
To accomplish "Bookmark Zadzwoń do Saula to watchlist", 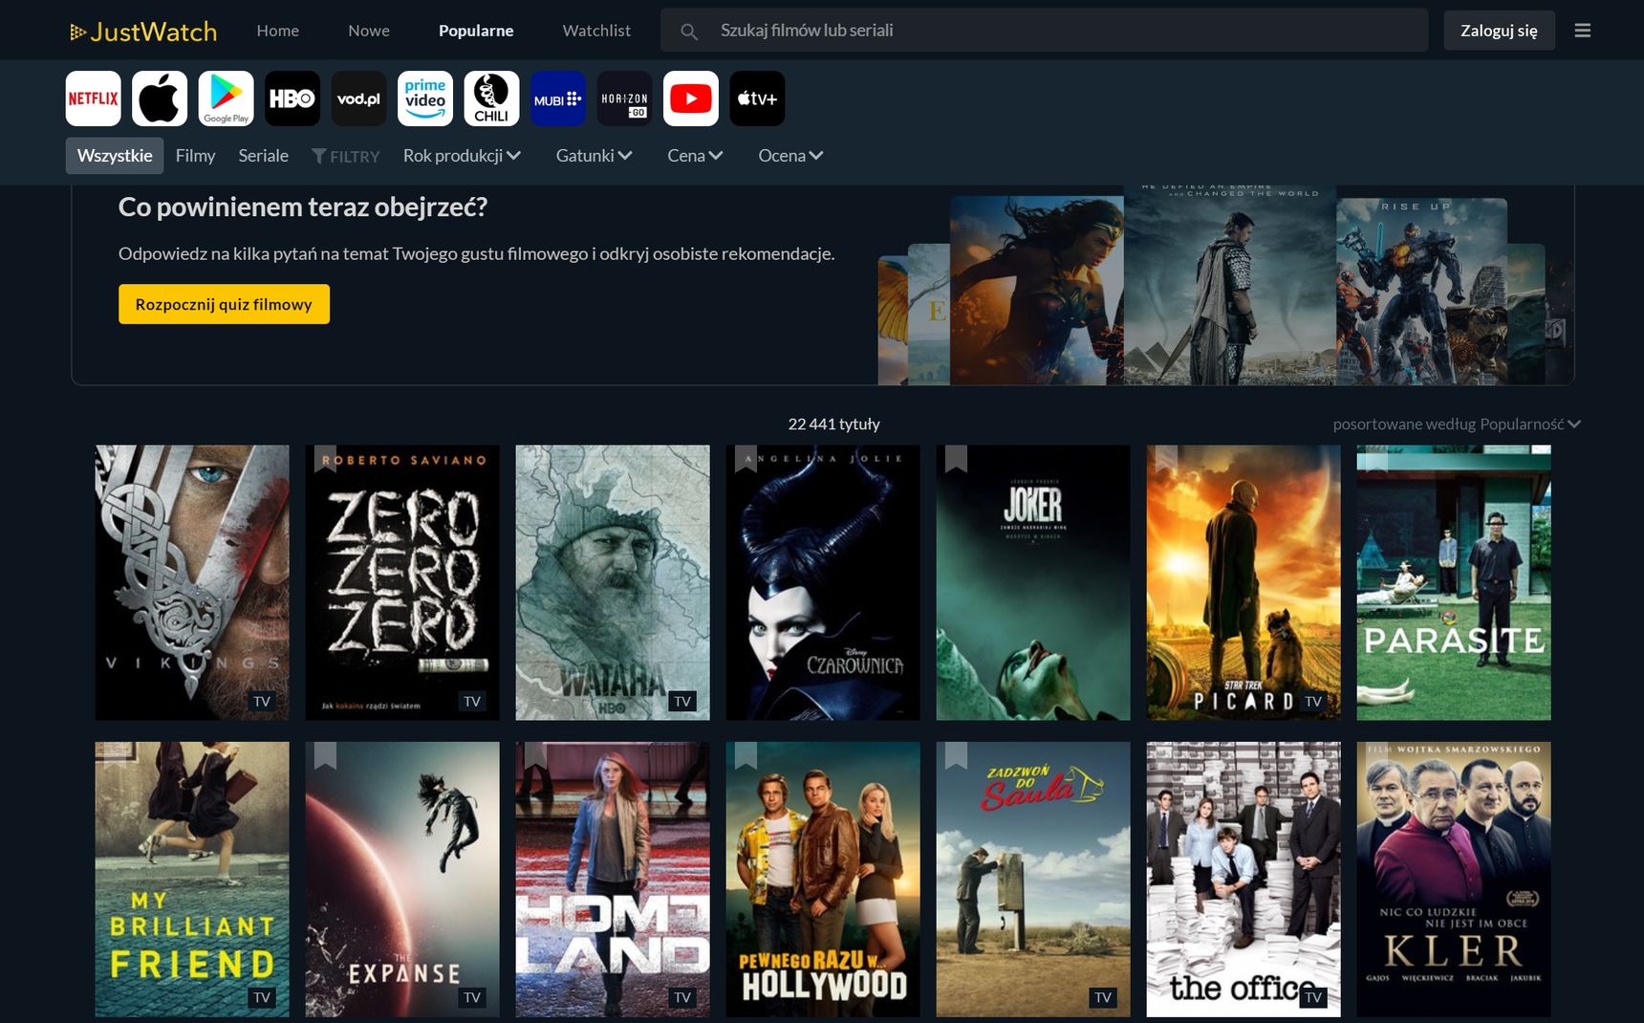I will pos(956,755).
